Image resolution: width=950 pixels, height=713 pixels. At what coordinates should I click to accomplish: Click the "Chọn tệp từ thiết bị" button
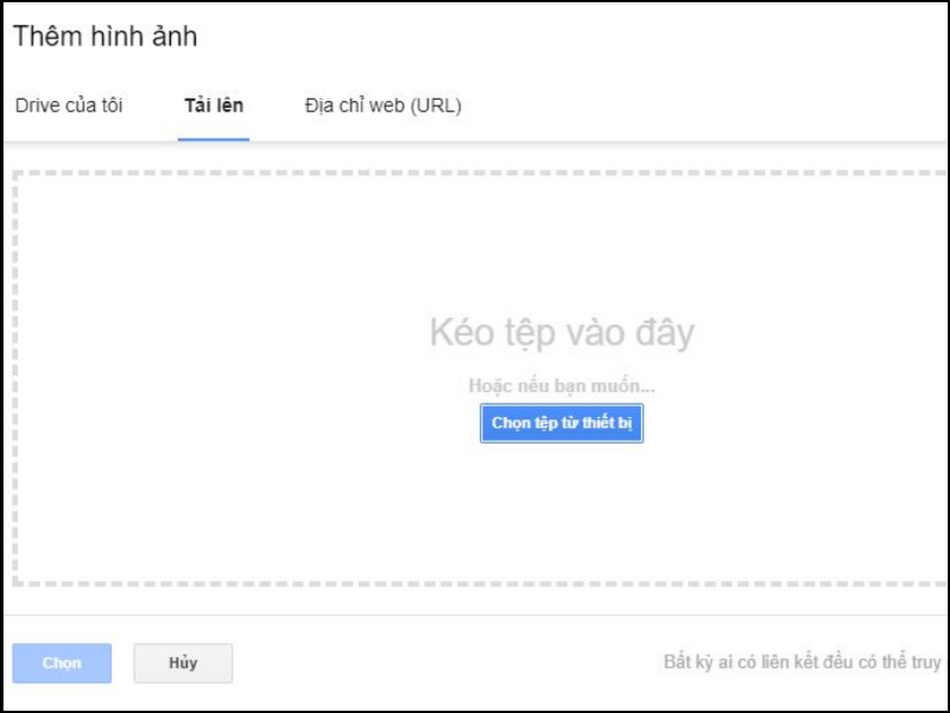click(561, 423)
